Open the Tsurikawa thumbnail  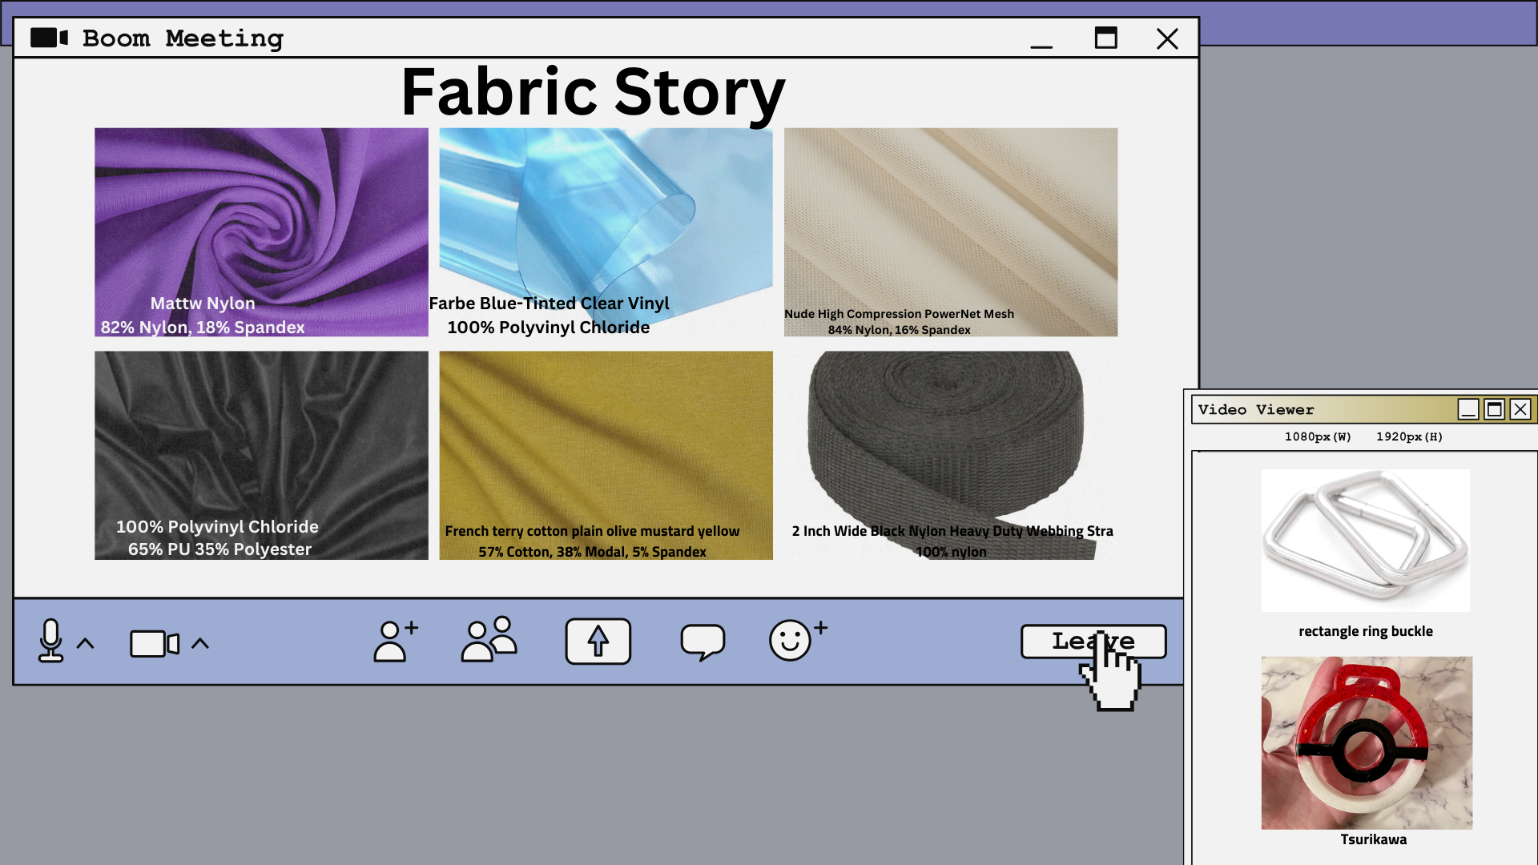1367,742
